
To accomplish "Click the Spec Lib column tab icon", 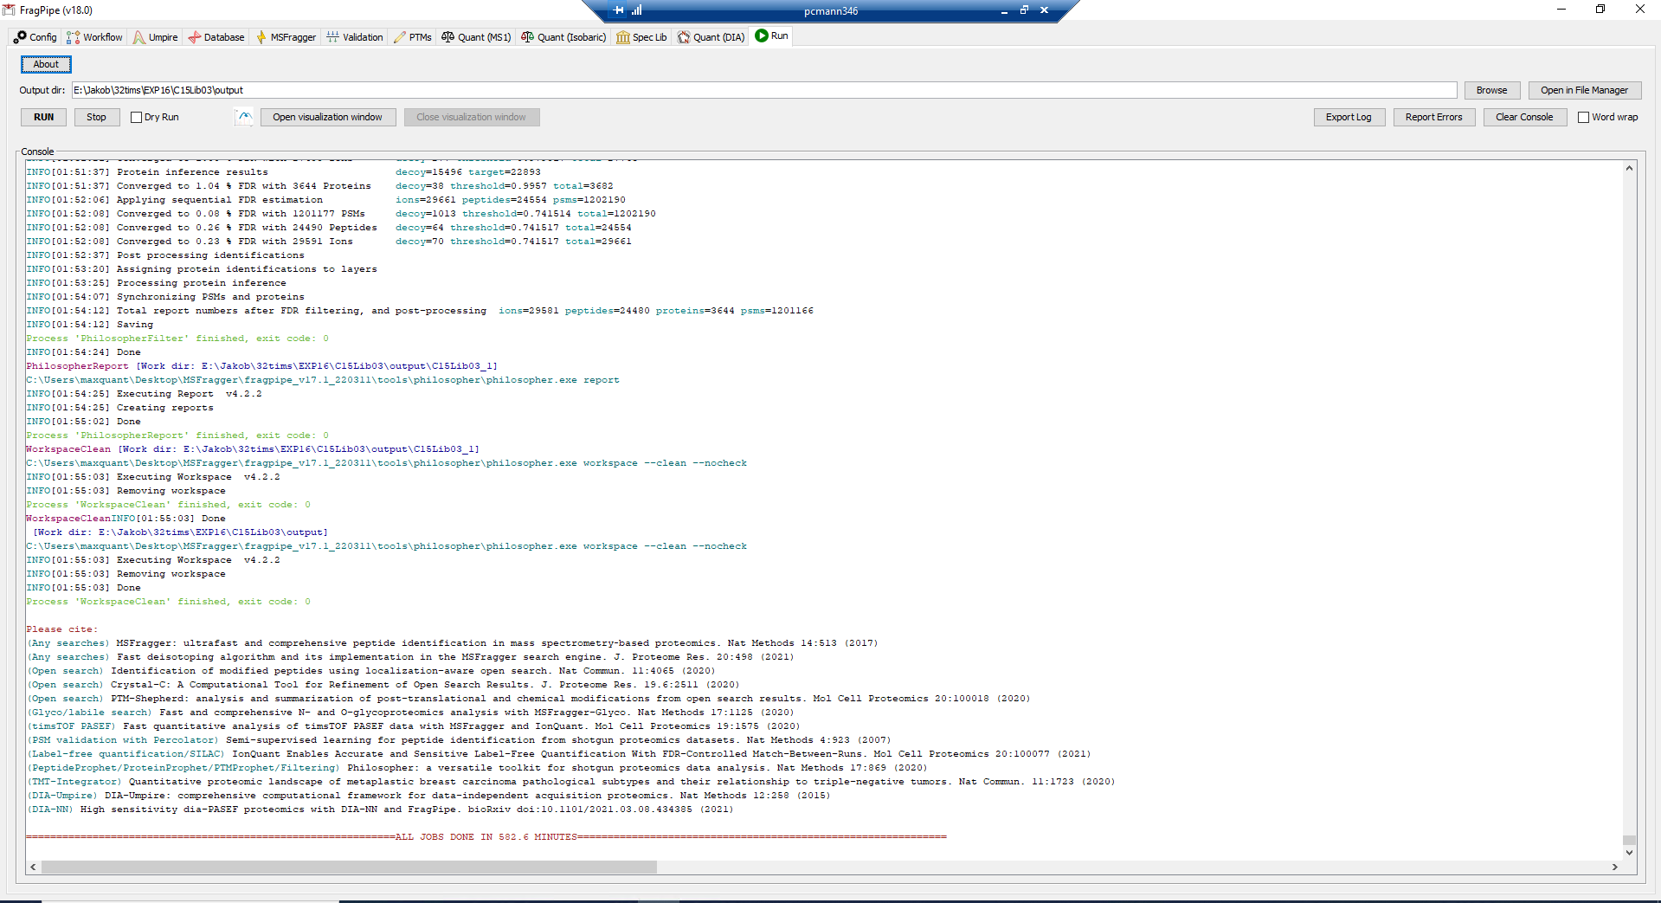I will pos(623,37).
